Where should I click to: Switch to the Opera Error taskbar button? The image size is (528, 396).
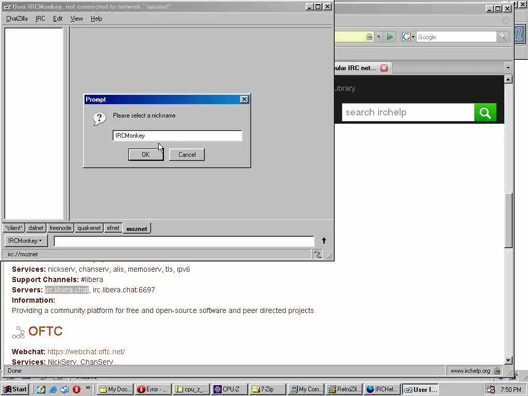click(x=154, y=389)
